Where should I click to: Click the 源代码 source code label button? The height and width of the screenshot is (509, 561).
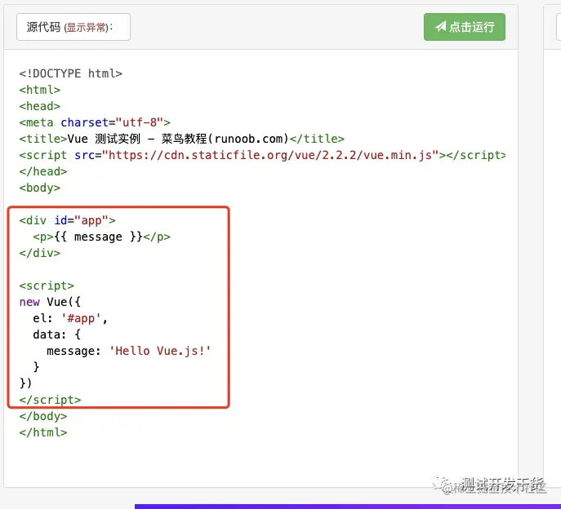(x=73, y=27)
